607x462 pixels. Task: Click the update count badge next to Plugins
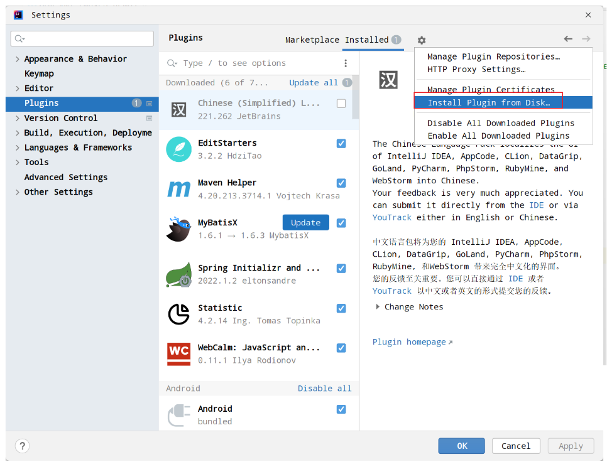click(136, 103)
